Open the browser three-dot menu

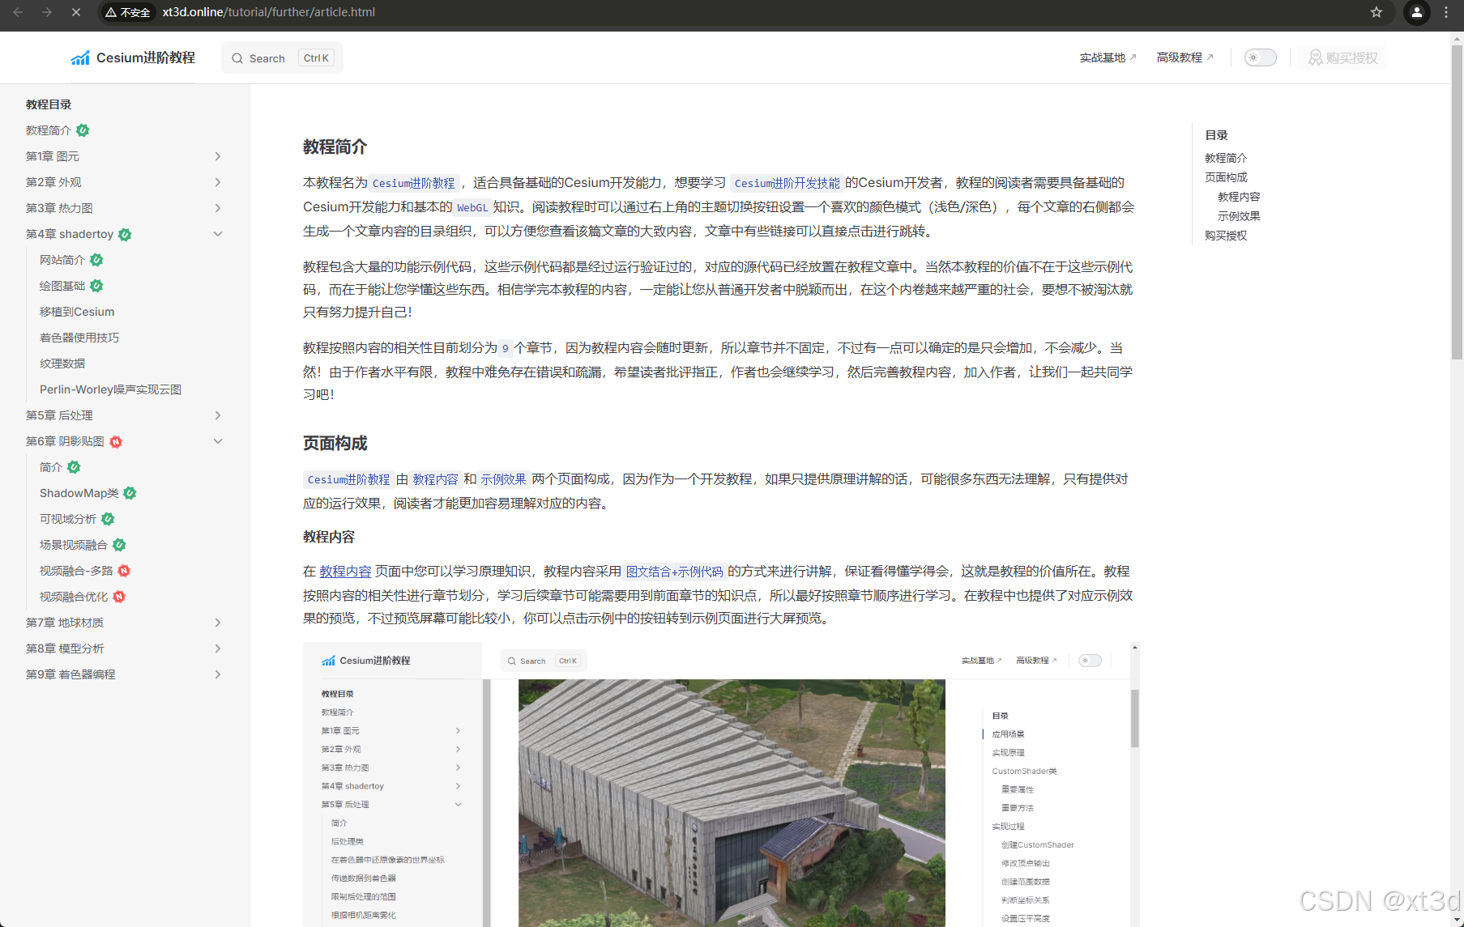[1446, 12]
